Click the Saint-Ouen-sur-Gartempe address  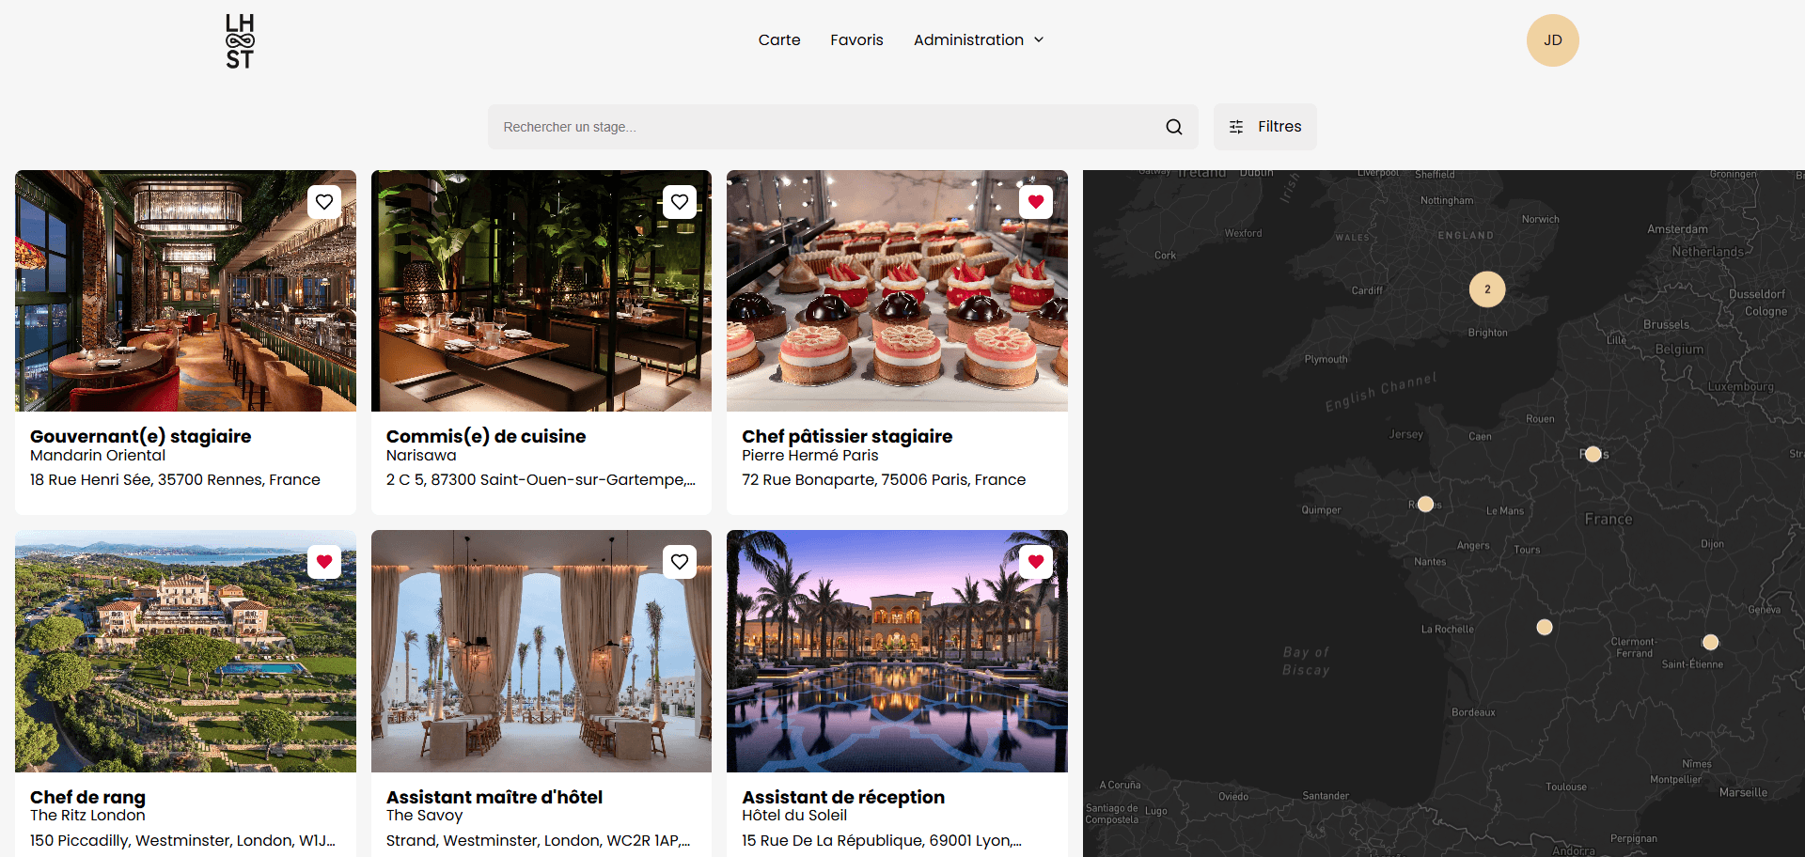(x=541, y=480)
